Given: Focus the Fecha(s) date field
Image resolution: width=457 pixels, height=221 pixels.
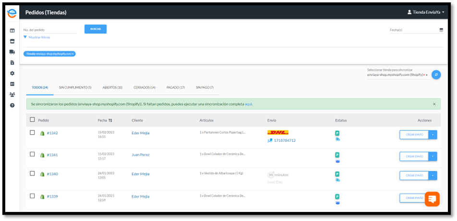Looking at the screenshot, I should pyautogui.click(x=414, y=30).
